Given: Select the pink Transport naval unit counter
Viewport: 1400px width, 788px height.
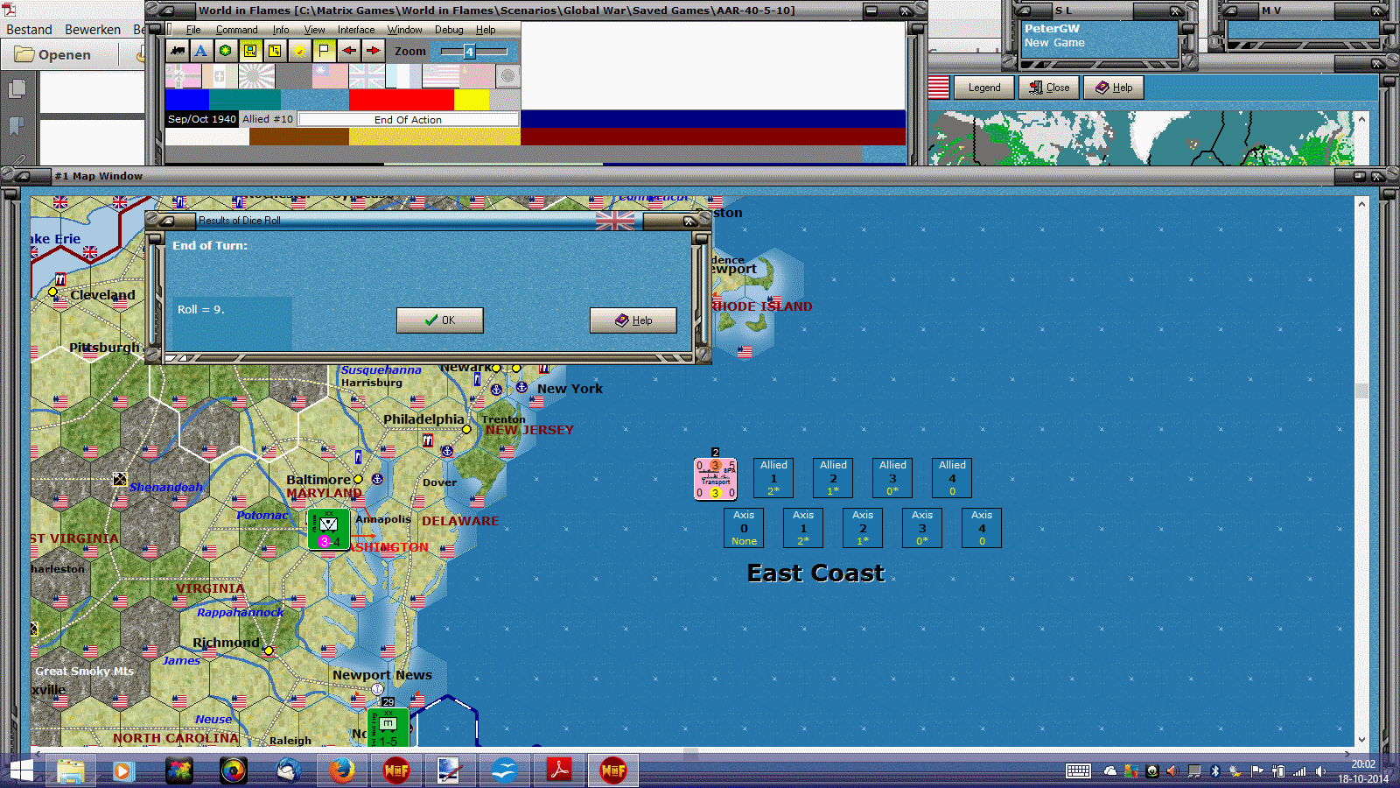Looking at the screenshot, I should [715, 479].
